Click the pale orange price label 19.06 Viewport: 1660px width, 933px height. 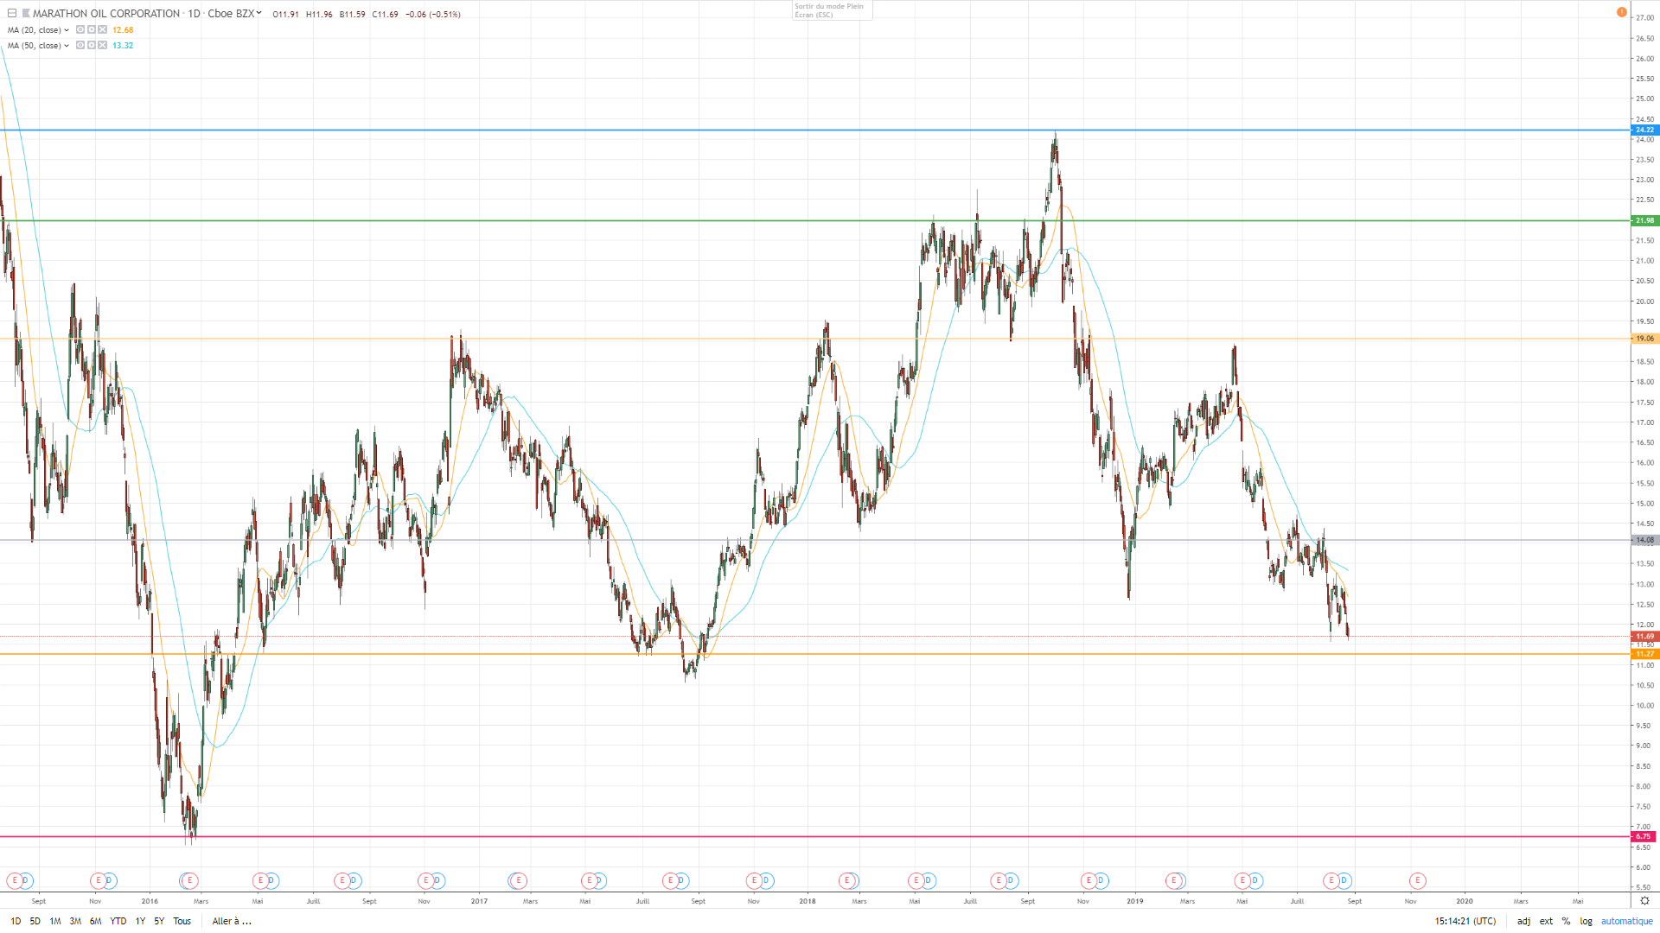coord(1644,339)
